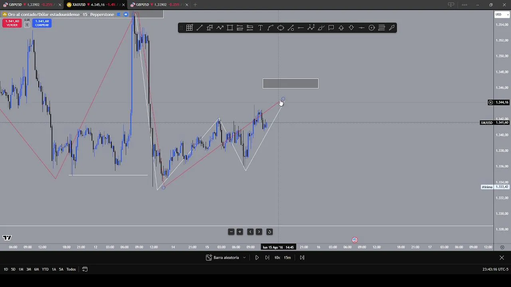Click the 23:43:16 UTC-5 clock
This screenshot has width=511, height=287.
tap(495, 269)
